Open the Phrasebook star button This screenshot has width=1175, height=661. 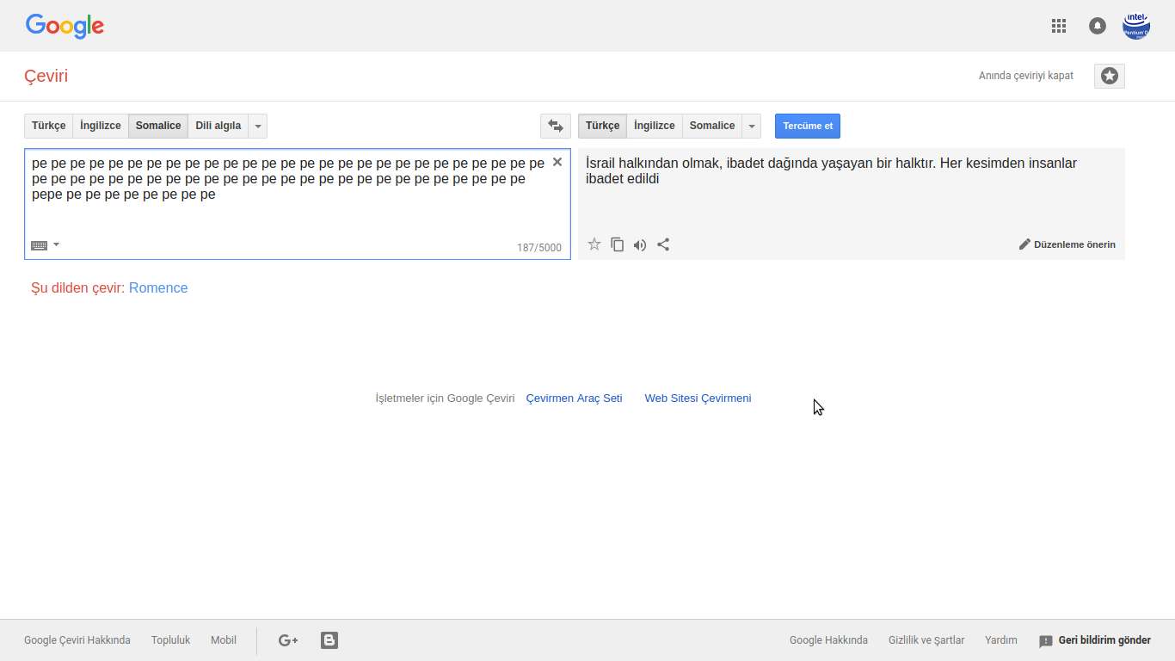click(1110, 76)
